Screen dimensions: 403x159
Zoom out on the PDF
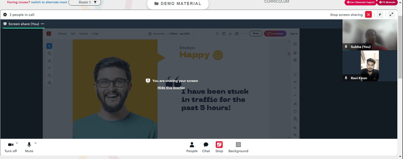295,135
